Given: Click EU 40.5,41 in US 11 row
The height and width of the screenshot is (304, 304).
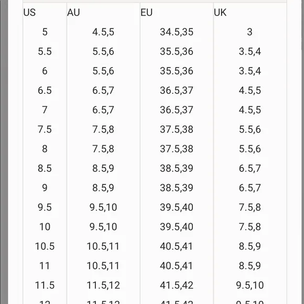Looking at the screenshot, I should pyautogui.click(x=177, y=266).
